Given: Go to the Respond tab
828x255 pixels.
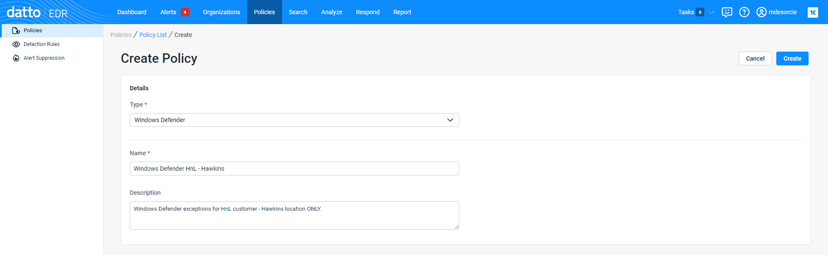Looking at the screenshot, I should [368, 12].
